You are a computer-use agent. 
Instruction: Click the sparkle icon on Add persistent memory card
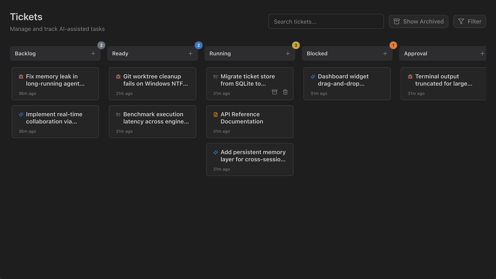pyautogui.click(x=215, y=152)
